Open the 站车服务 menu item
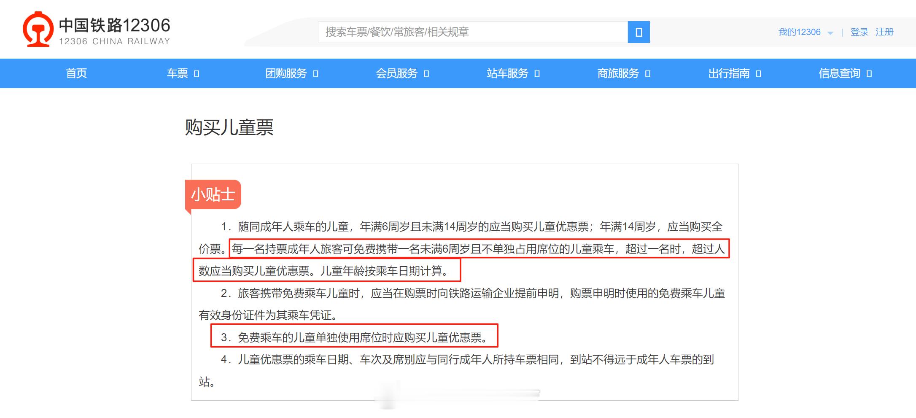The image size is (916, 418). (507, 73)
